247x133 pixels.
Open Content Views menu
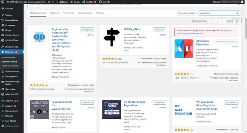(12, 40)
